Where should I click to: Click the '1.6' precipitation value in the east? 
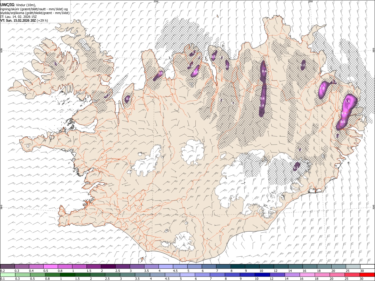[348, 102]
